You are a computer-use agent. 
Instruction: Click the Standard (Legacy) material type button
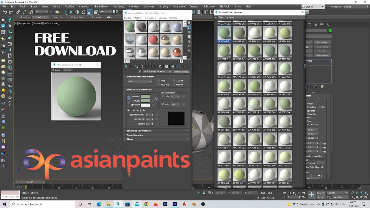(181, 71)
